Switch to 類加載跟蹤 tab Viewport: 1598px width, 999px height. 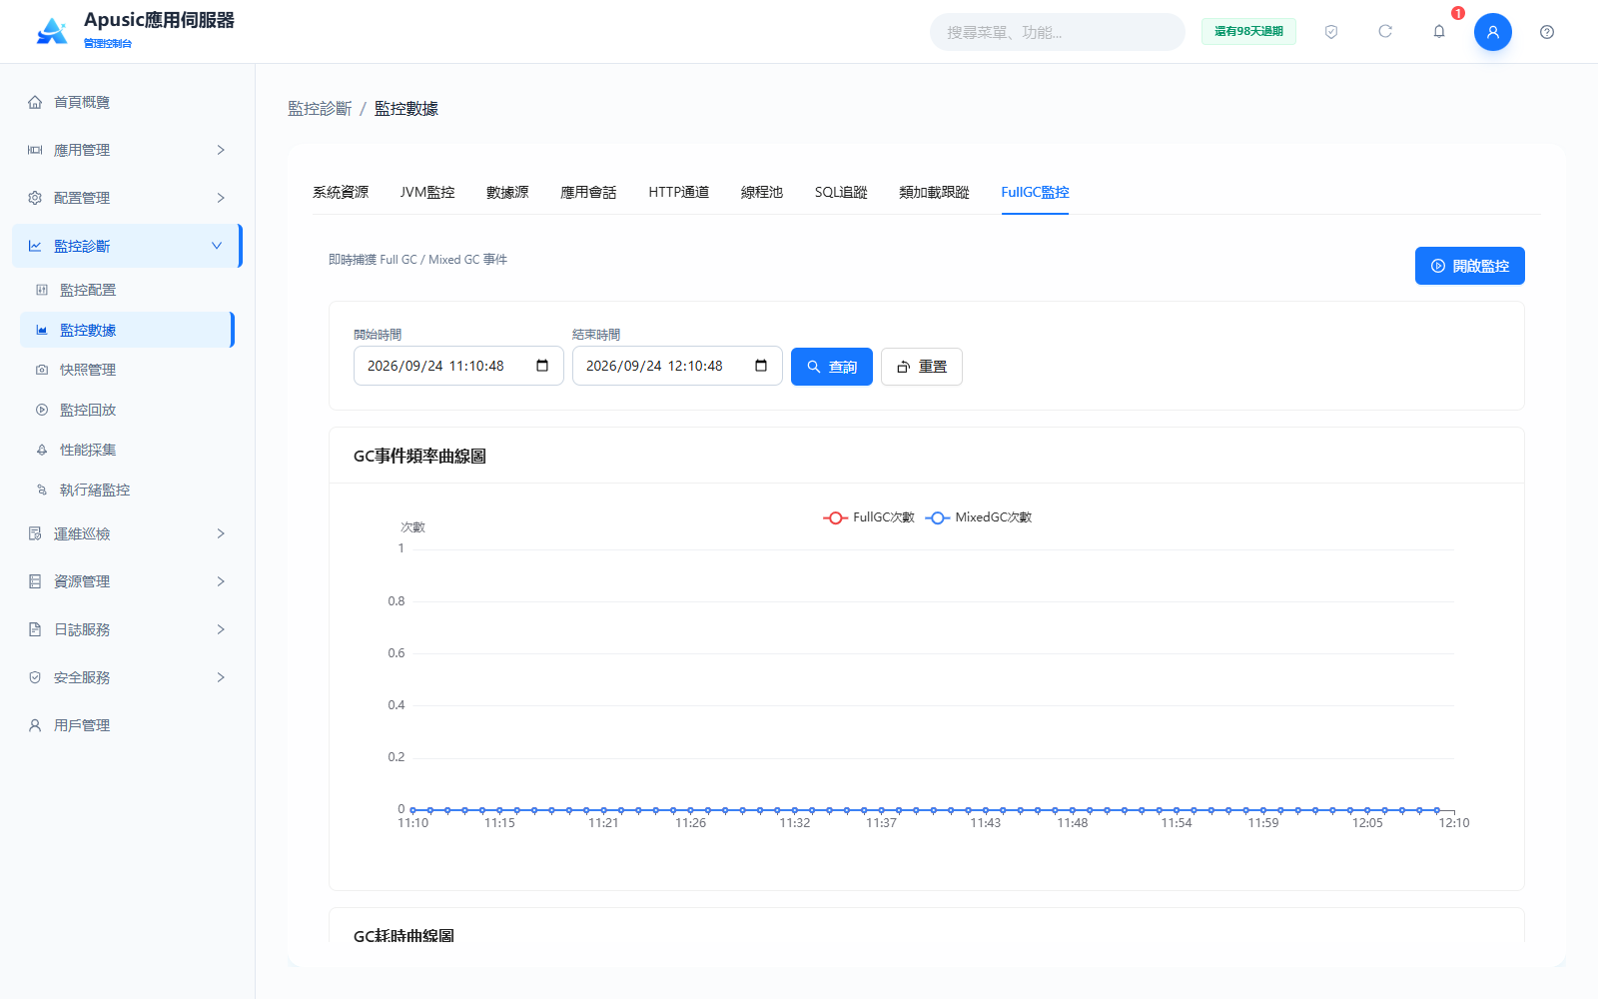click(934, 192)
